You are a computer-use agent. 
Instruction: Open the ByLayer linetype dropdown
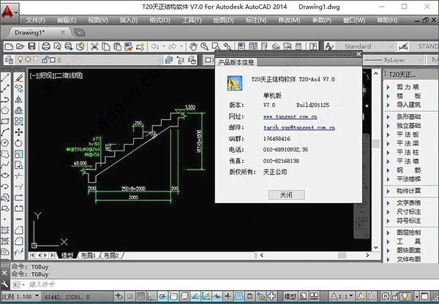(420, 60)
